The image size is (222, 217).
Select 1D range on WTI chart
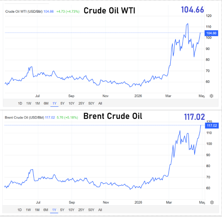point(20,103)
